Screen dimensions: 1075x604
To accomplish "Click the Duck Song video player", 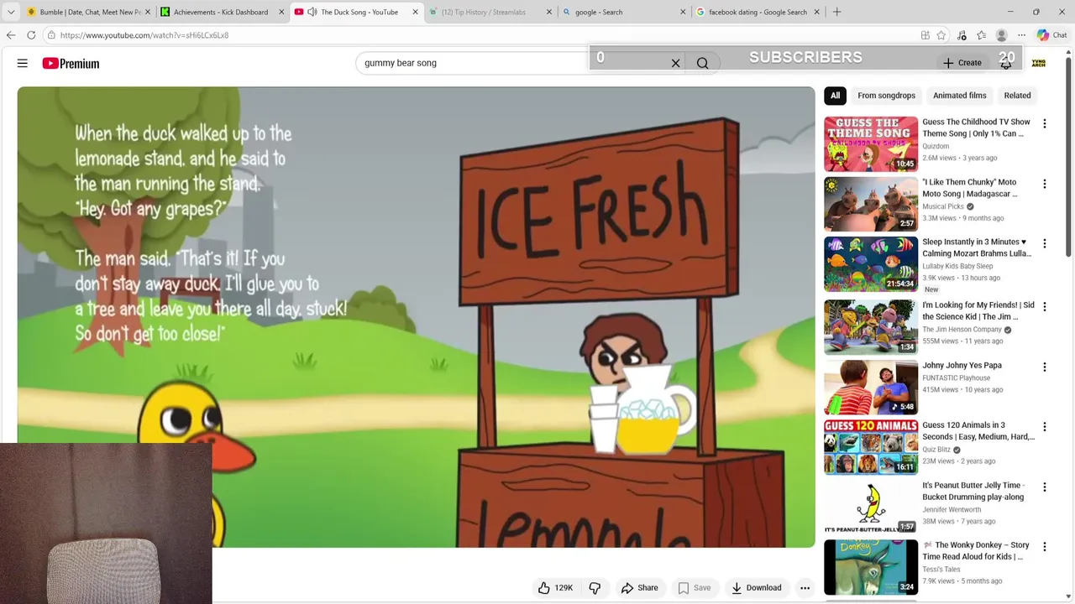I will pos(416,317).
